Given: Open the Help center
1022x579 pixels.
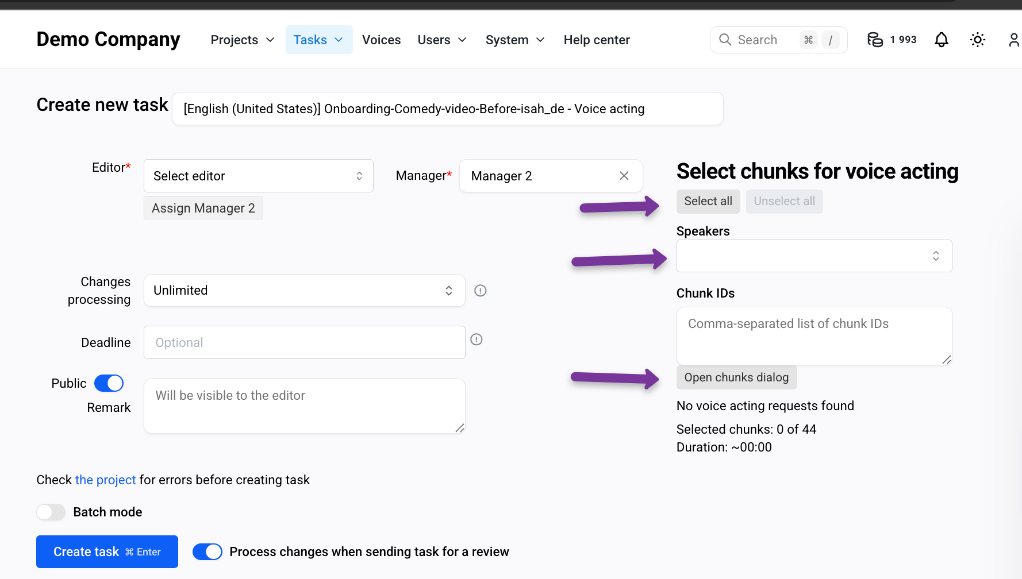Looking at the screenshot, I should [x=597, y=40].
